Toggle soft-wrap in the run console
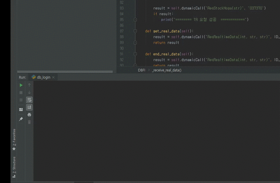The image size is (280, 183). 29,100
